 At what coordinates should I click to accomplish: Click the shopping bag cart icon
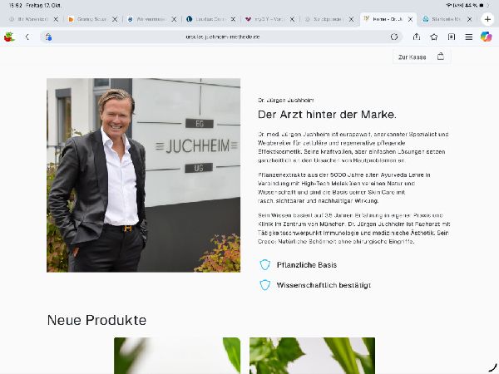(441, 57)
